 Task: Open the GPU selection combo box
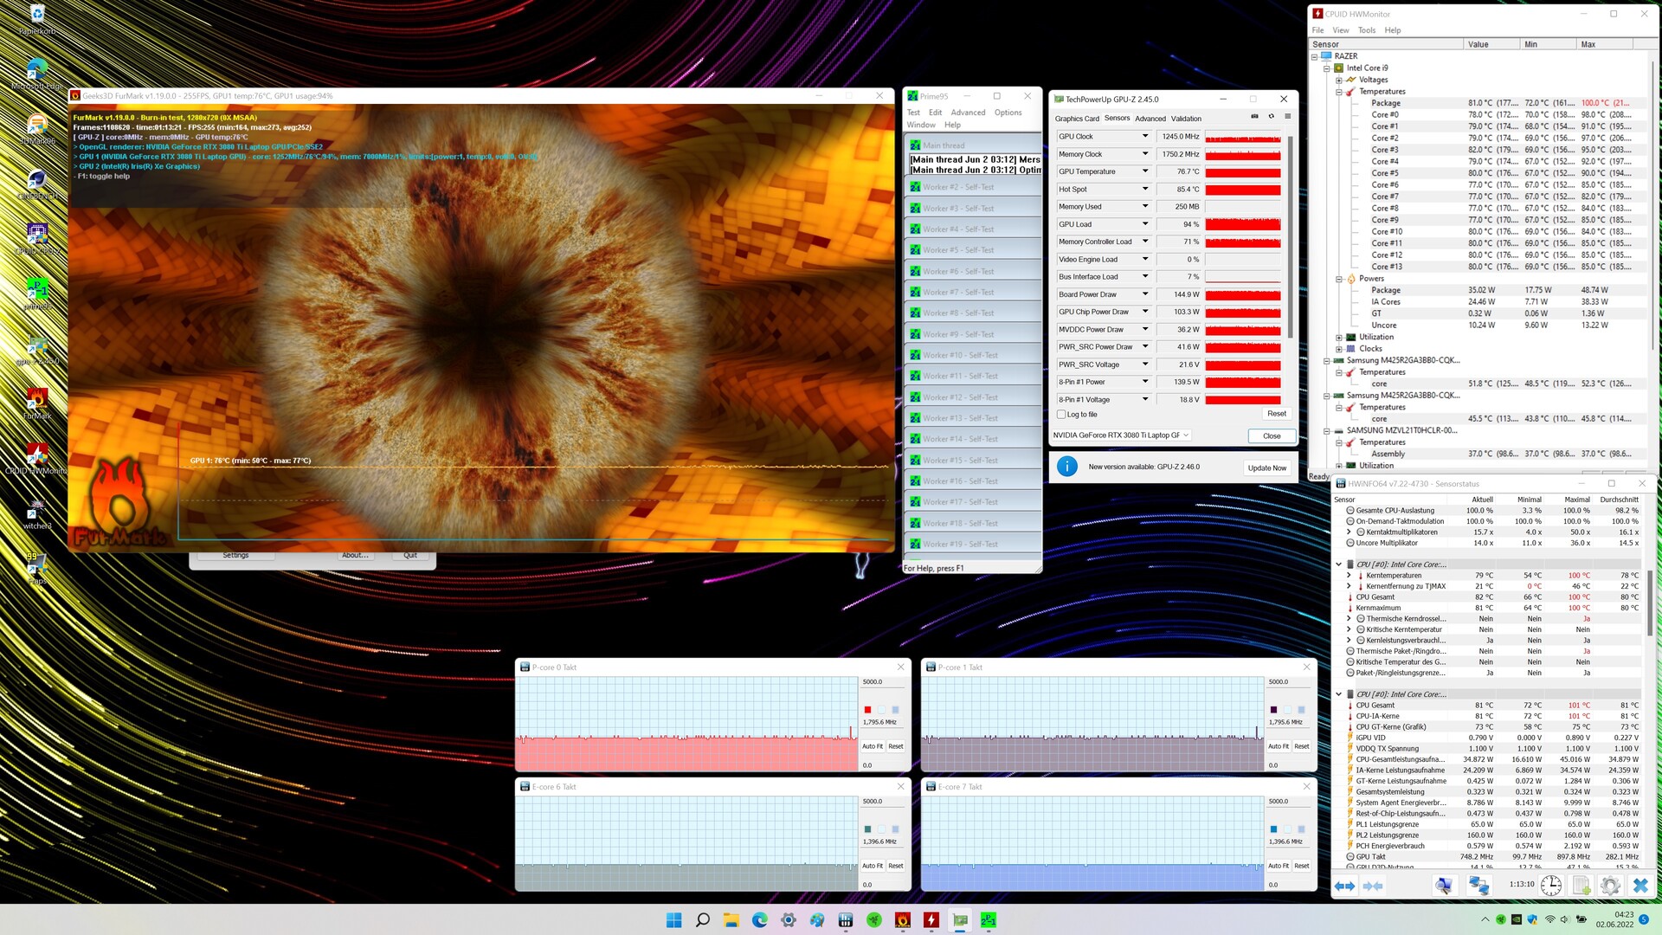[x=1122, y=435]
